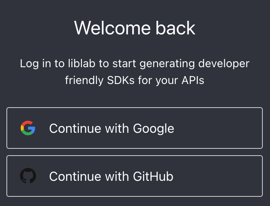The width and height of the screenshot is (270, 206).
Task: Select the "Continue with GitHub" text label
Action: (111, 176)
